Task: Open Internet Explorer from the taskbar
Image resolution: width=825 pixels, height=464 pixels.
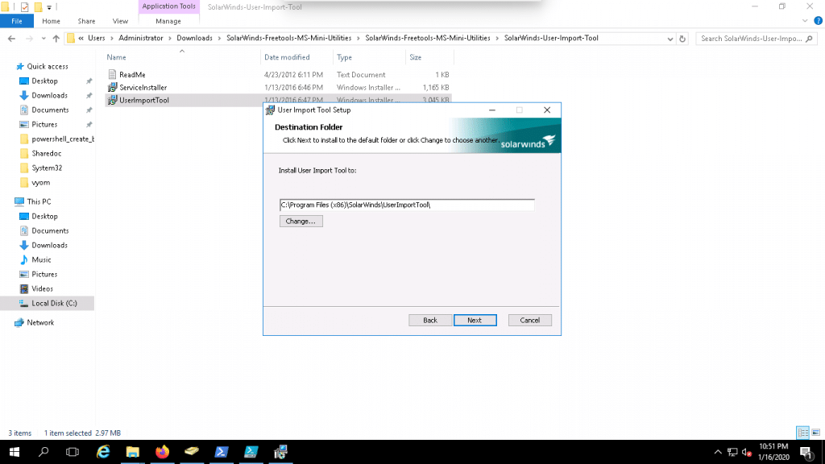Action: tap(103, 452)
